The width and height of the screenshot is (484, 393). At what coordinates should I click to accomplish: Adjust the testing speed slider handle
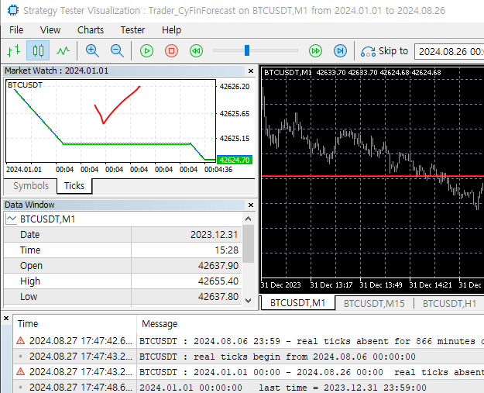tap(247, 50)
